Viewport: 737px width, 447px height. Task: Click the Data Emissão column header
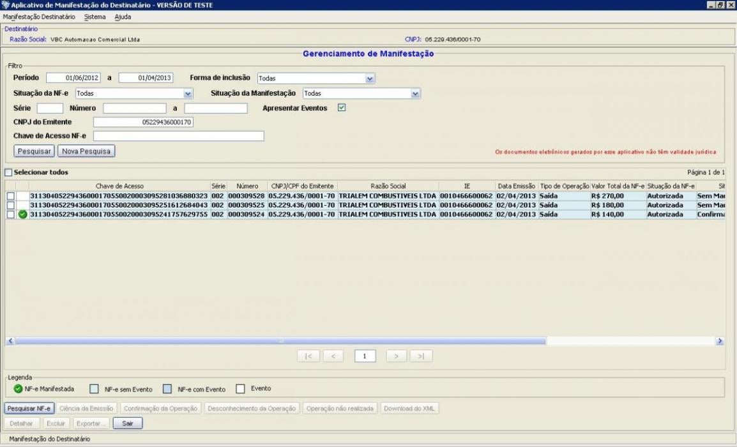pyautogui.click(x=517, y=186)
